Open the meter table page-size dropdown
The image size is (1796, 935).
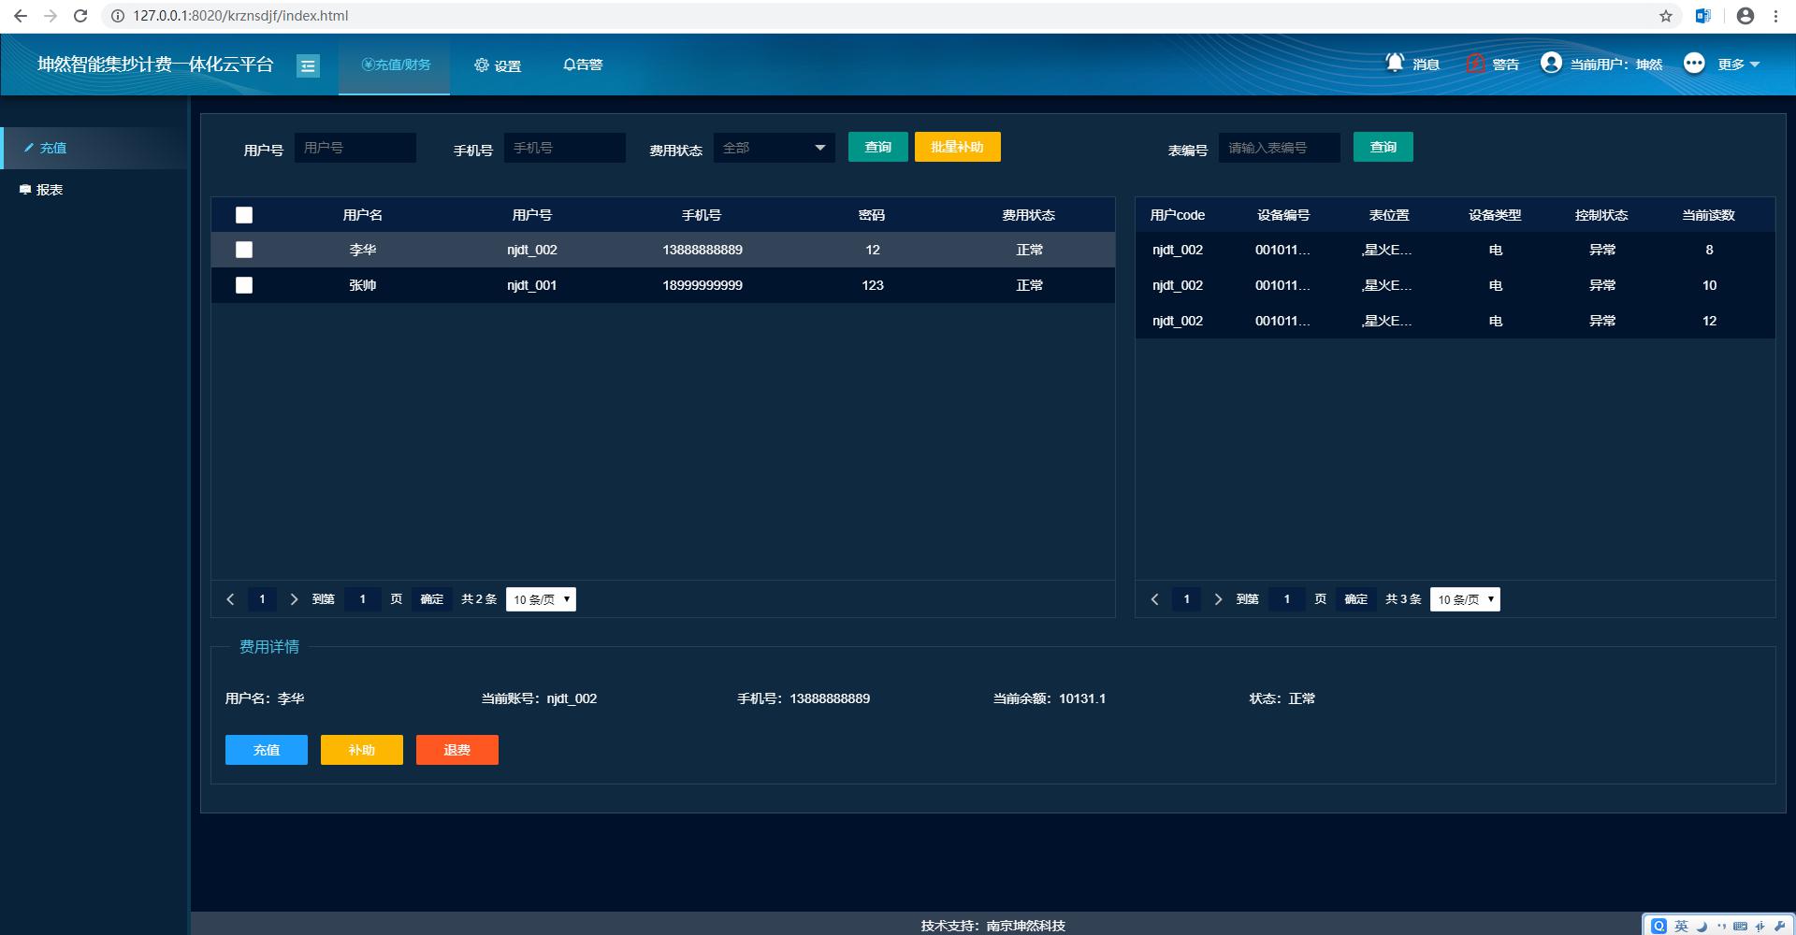point(1465,599)
